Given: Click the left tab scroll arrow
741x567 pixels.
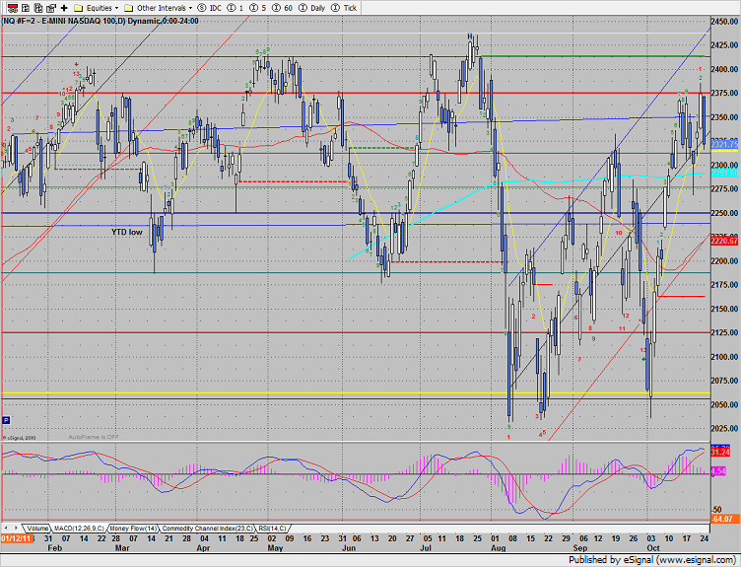Looking at the screenshot, I should (x=6, y=528).
